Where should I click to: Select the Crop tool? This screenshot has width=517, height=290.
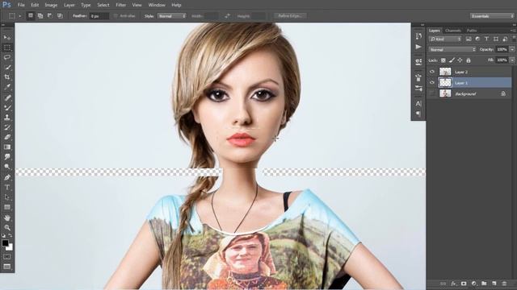tap(7, 77)
